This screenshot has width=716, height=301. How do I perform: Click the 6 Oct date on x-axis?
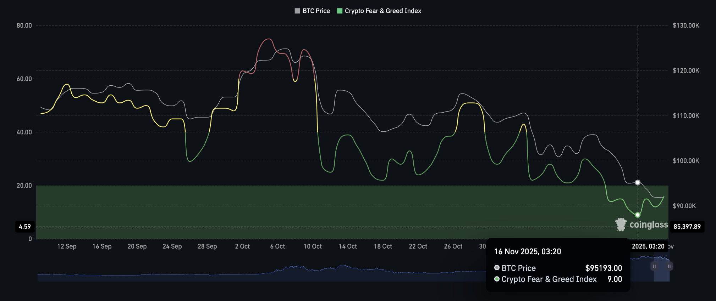point(277,246)
